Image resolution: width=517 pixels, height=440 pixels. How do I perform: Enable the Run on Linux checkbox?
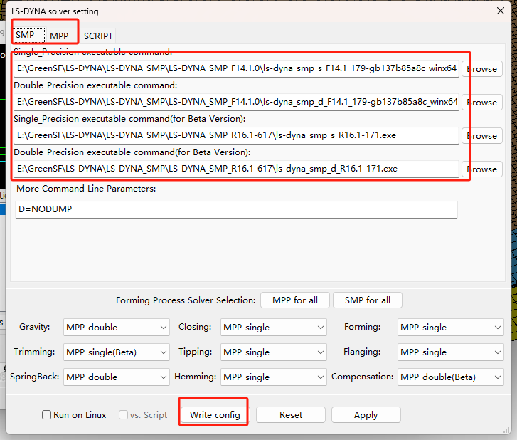(x=46, y=414)
